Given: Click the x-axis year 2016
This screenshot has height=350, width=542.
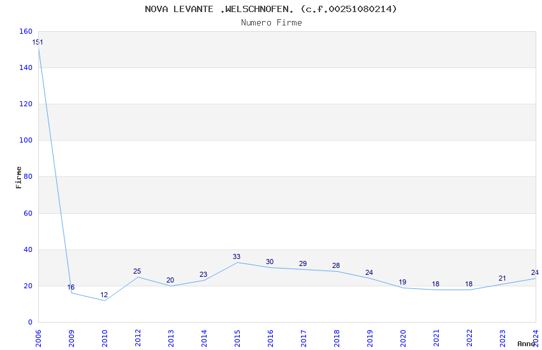Looking at the screenshot, I should point(270,339).
